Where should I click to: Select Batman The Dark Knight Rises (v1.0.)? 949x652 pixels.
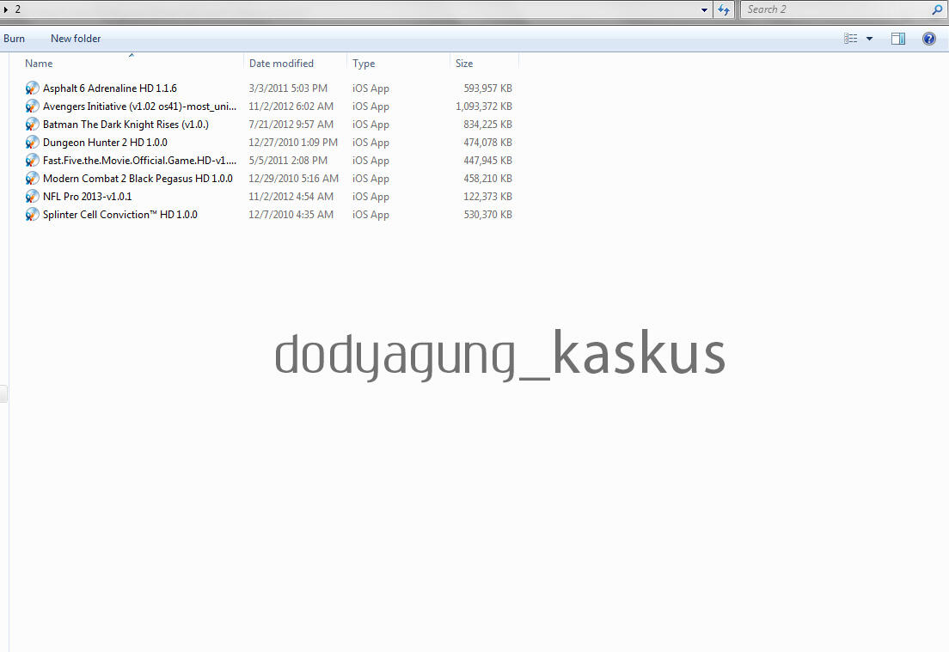coord(126,125)
